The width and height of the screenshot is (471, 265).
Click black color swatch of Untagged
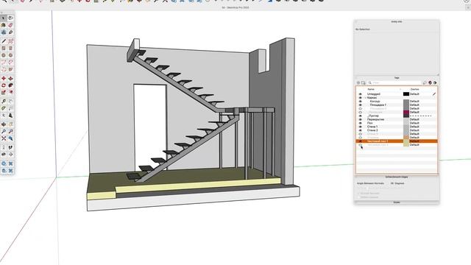click(x=406, y=94)
